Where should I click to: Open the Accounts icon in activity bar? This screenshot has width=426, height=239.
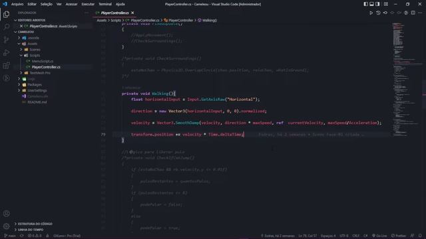(6, 214)
